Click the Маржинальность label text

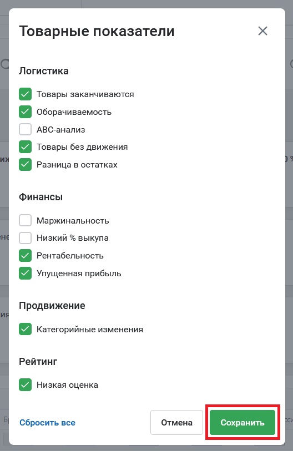73,221
